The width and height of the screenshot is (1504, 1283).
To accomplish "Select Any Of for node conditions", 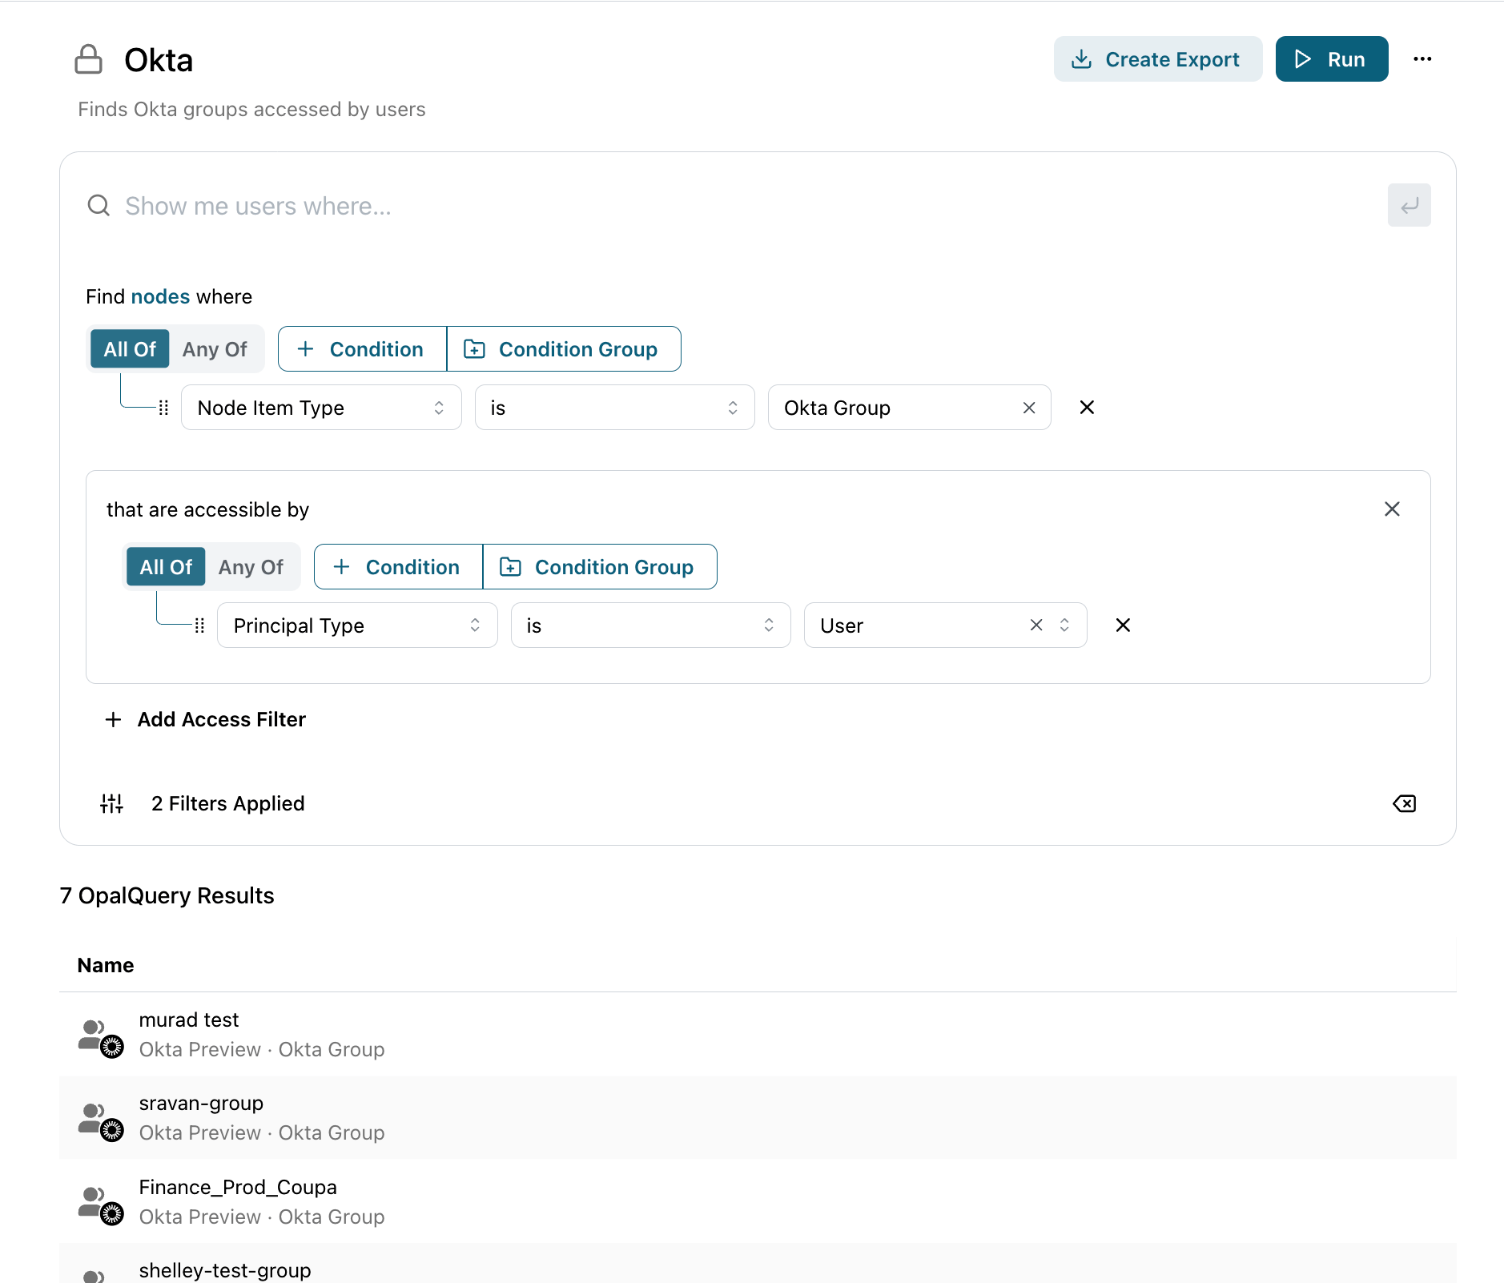I will coord(215,349).
